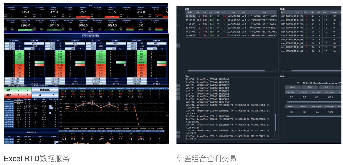Select the sell_price parameter value 0.2

[304, 97]
